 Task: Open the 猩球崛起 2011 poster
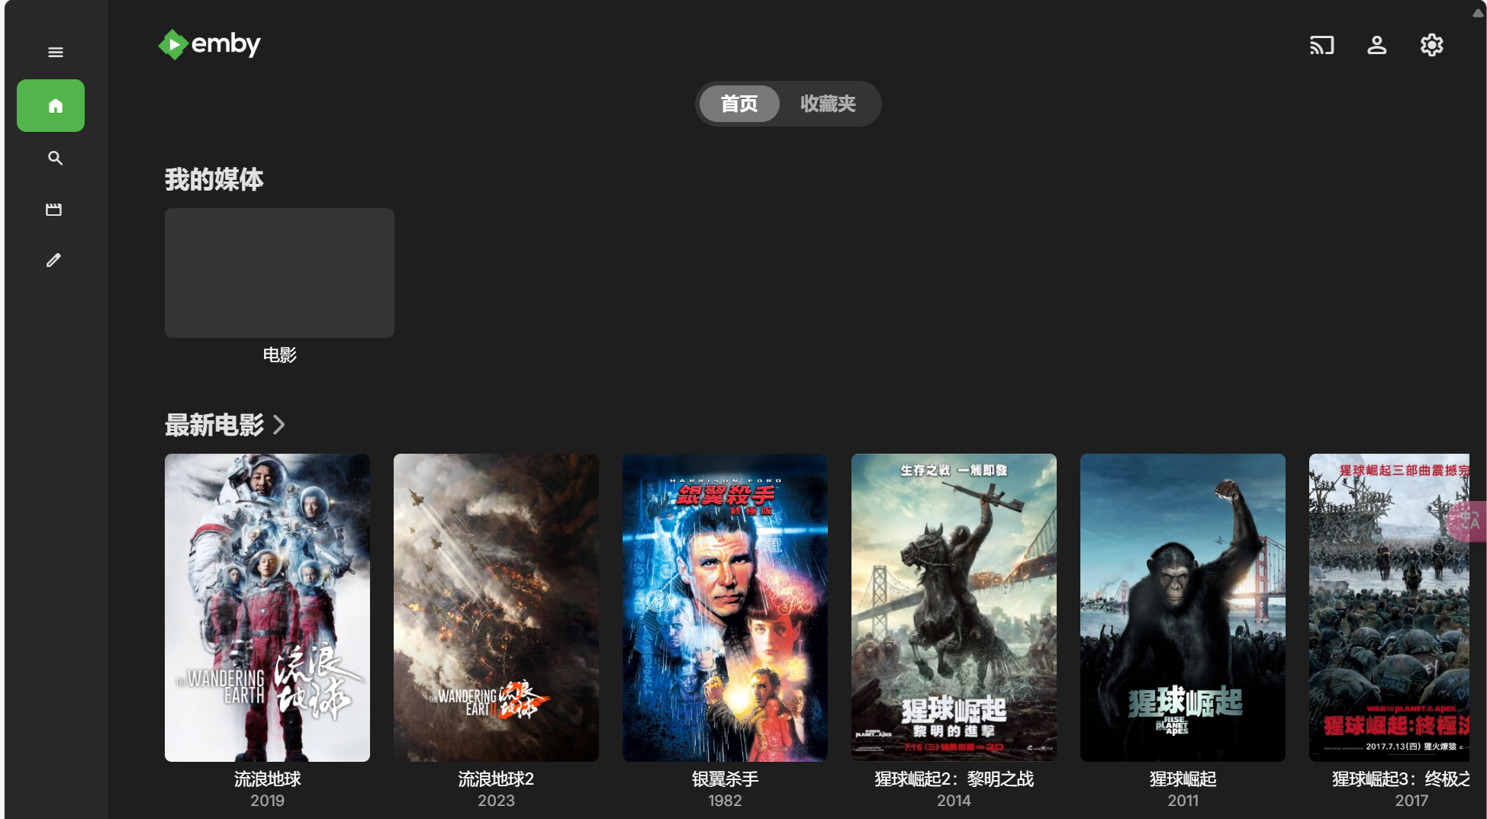coord(1183,608)
